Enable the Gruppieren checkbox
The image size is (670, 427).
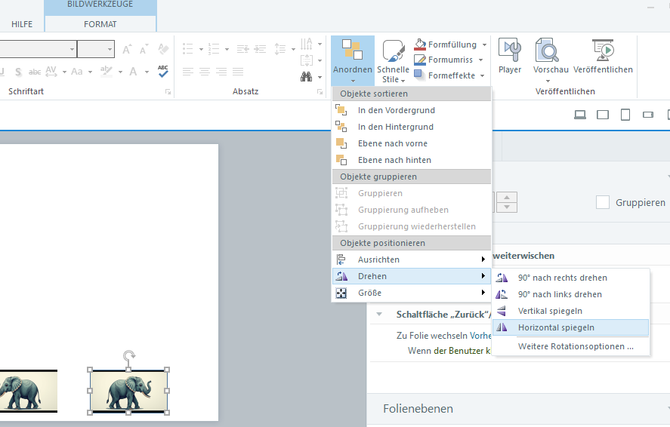(602, 202)
